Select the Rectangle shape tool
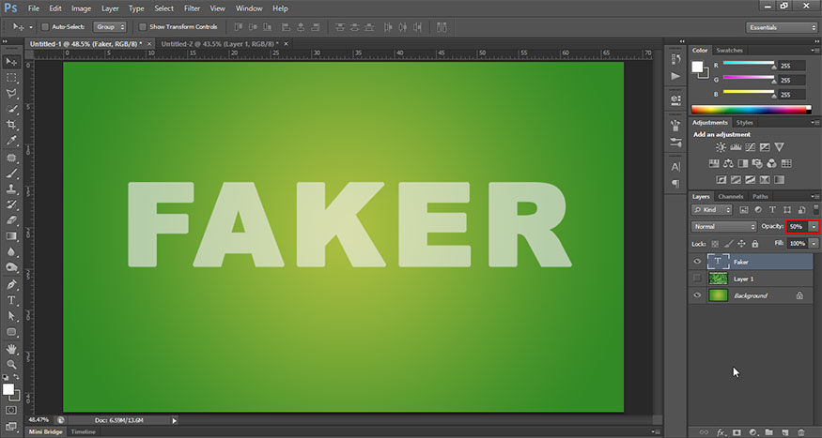Viewport: 822px width, 438px height. 11,332
